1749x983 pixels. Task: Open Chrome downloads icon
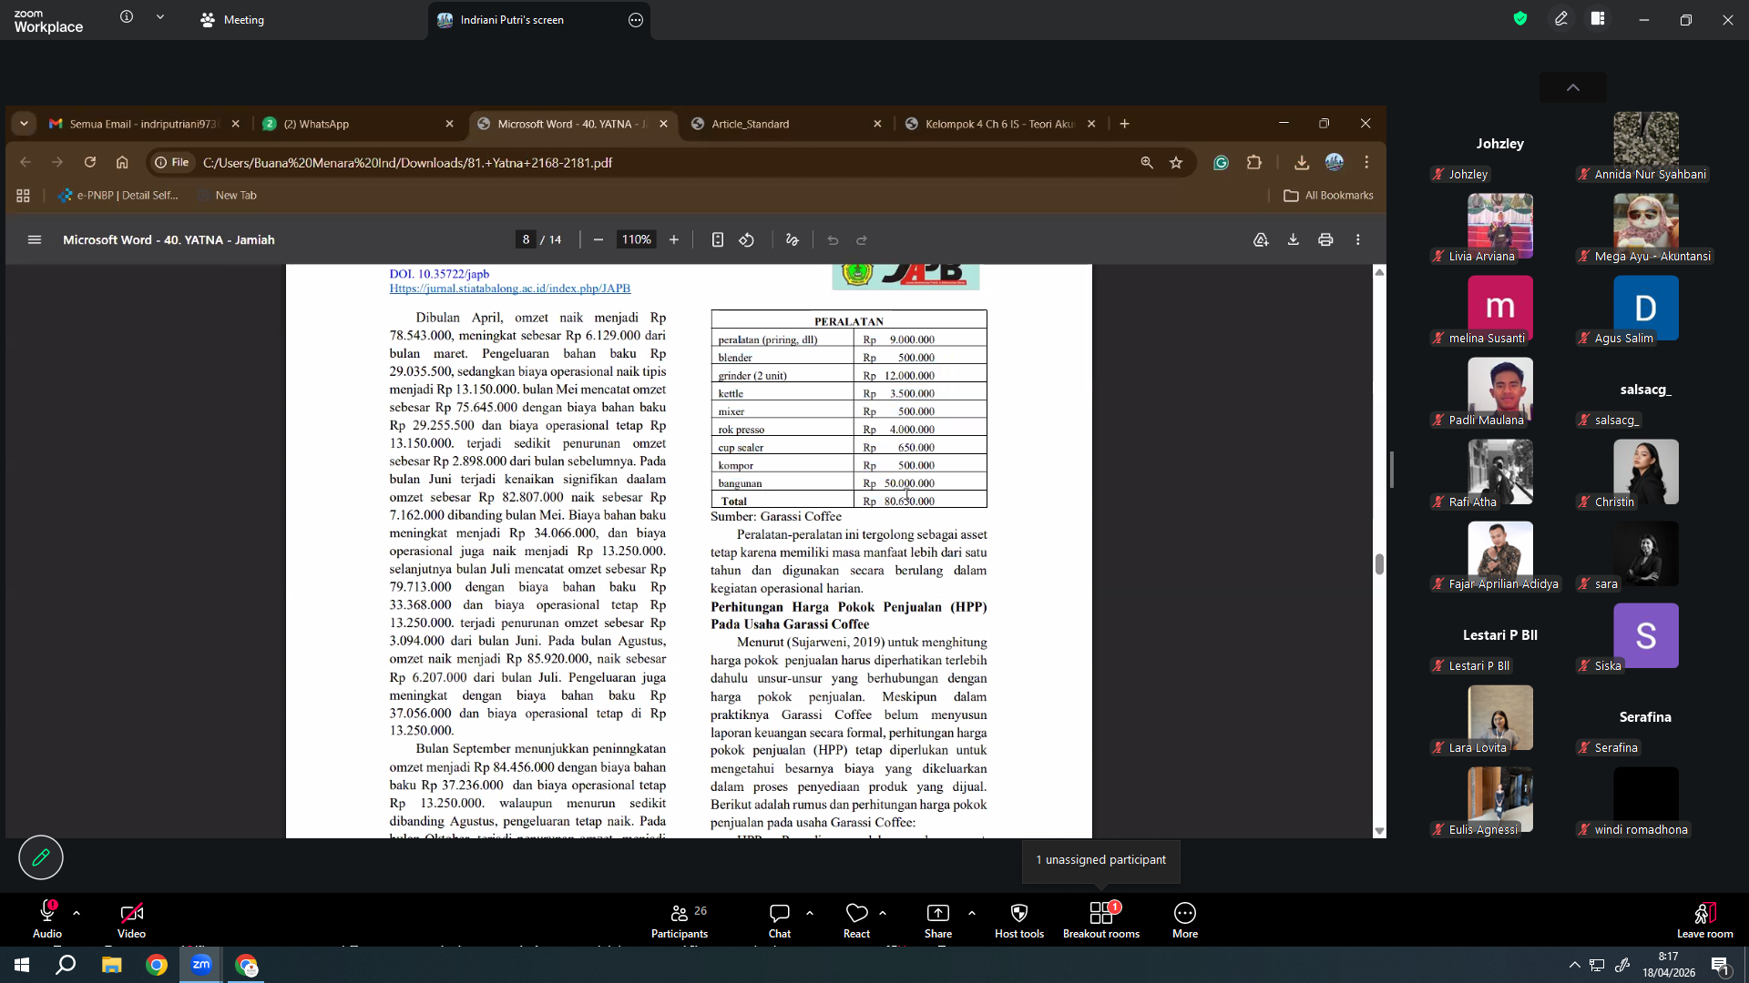click(x=1302, y=162)
